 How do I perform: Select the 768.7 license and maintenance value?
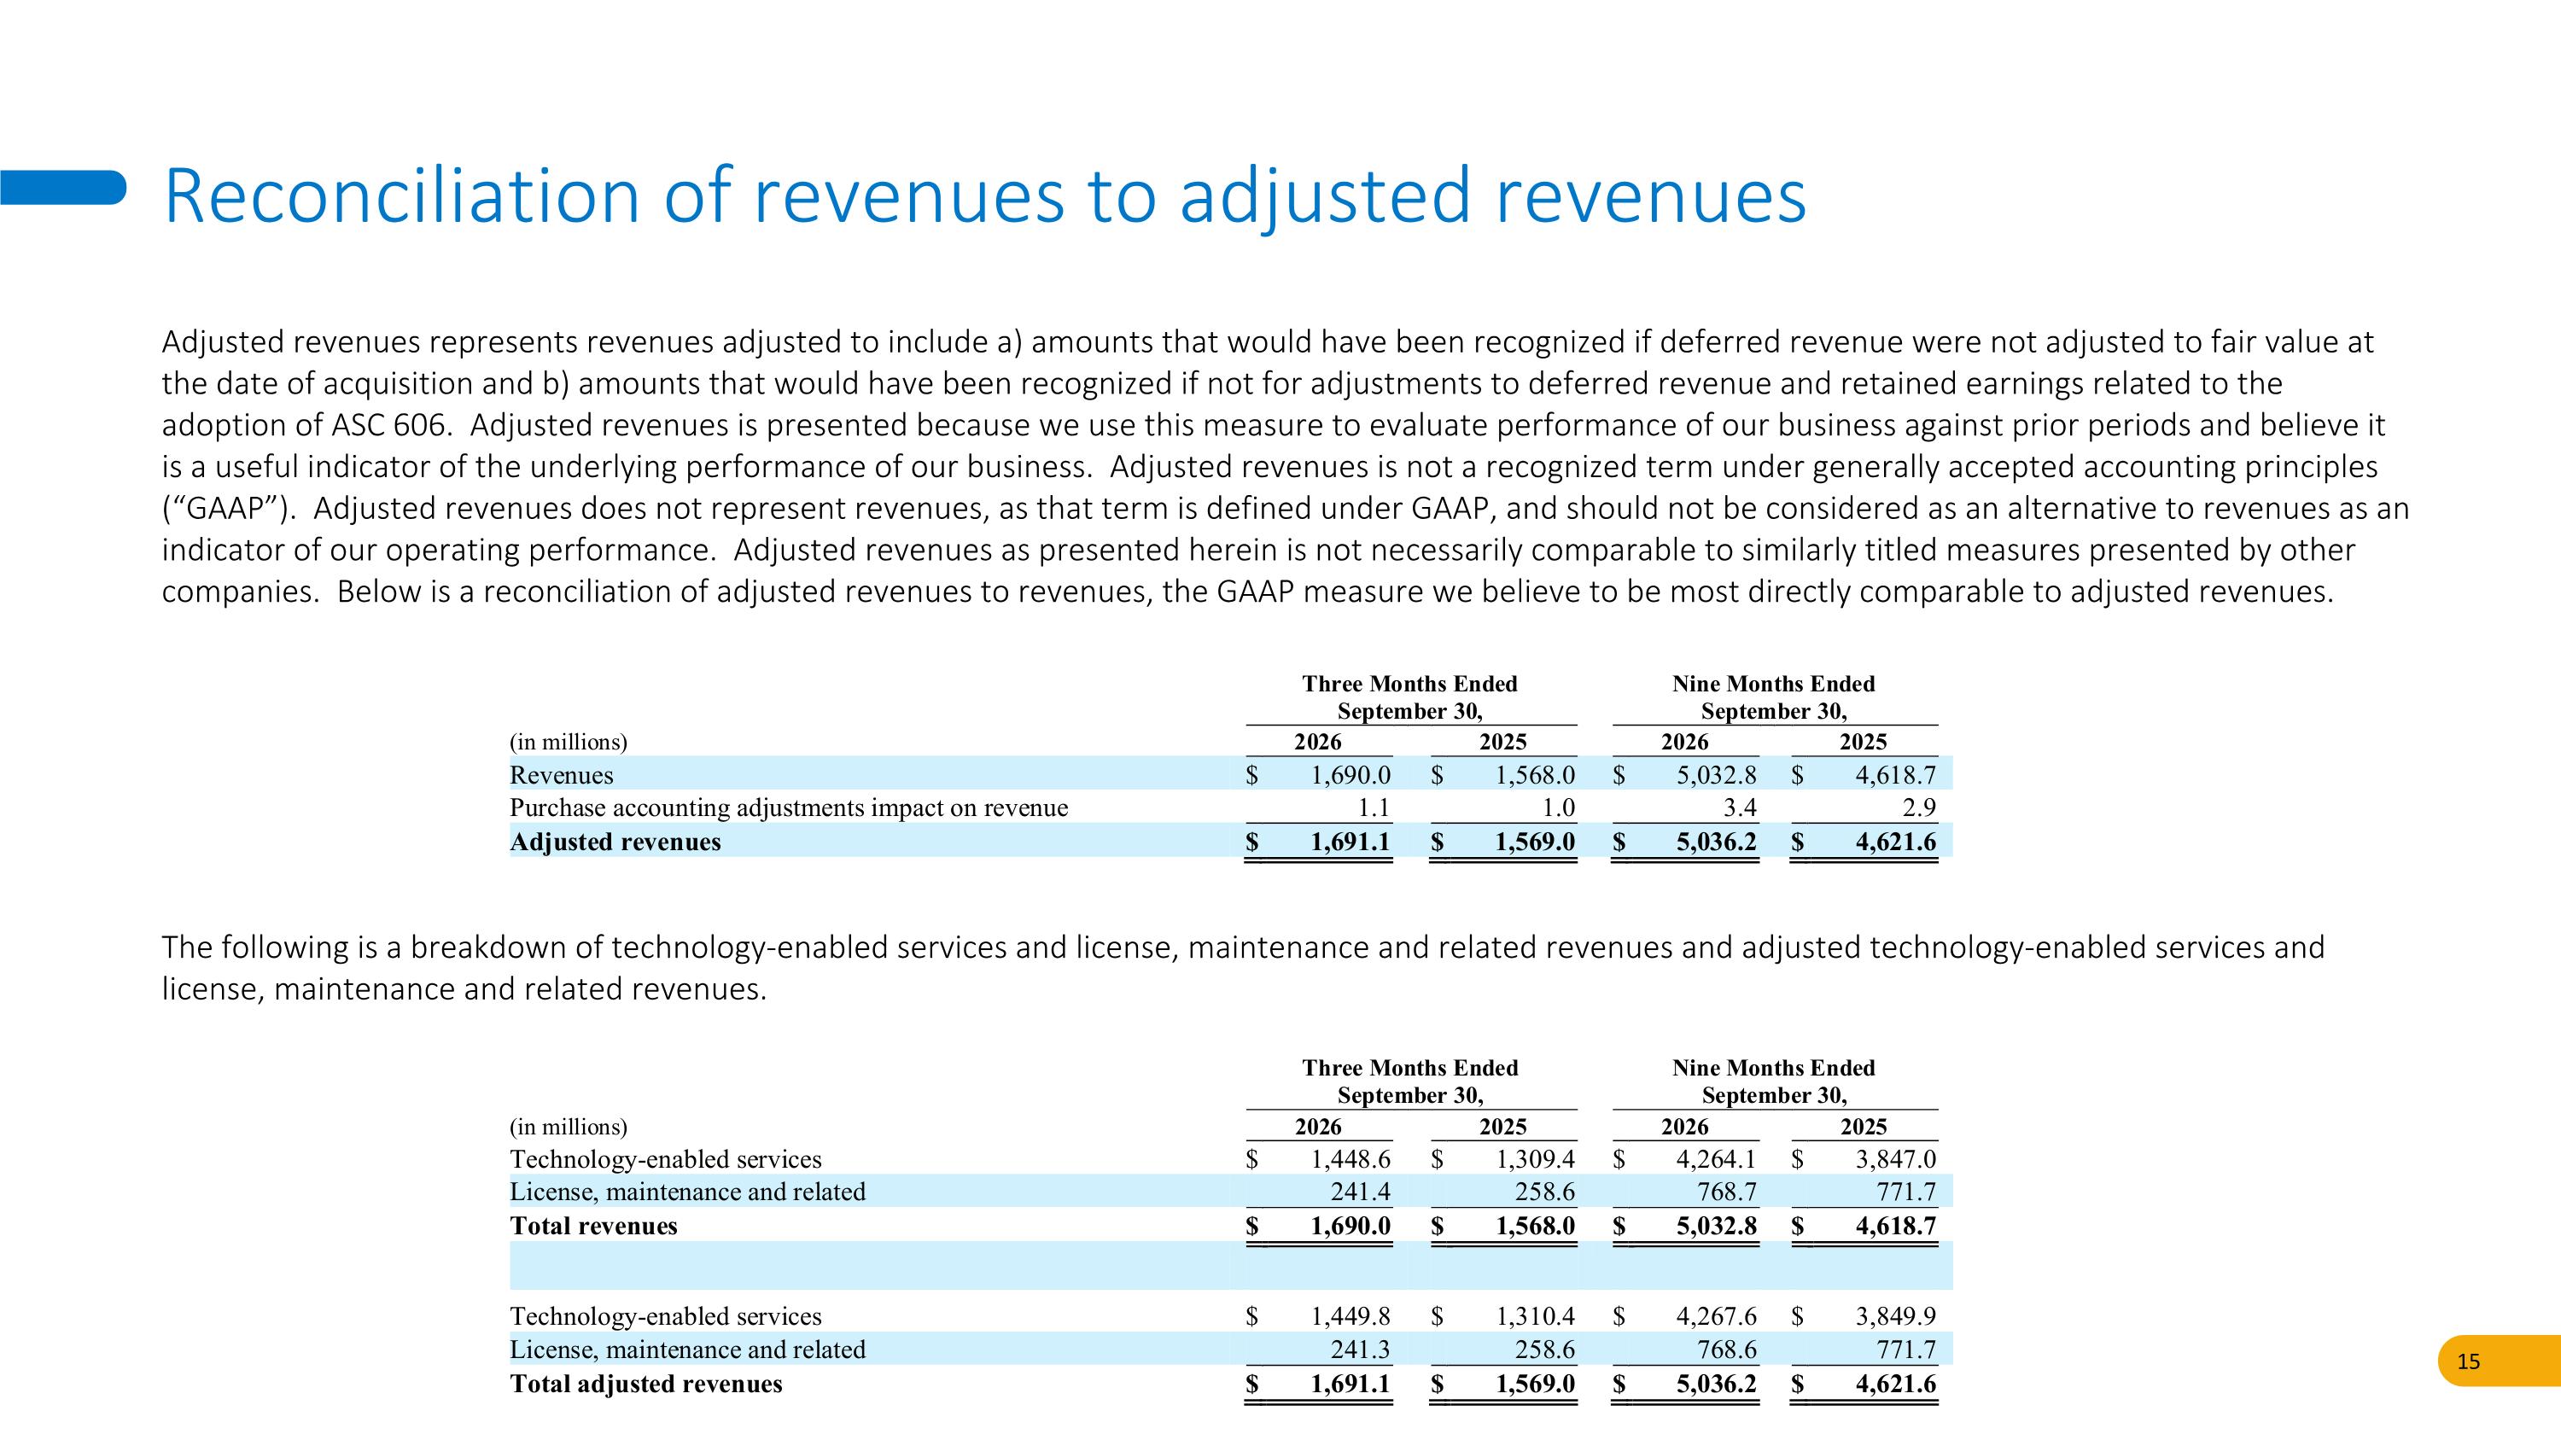point(1727,1192)
